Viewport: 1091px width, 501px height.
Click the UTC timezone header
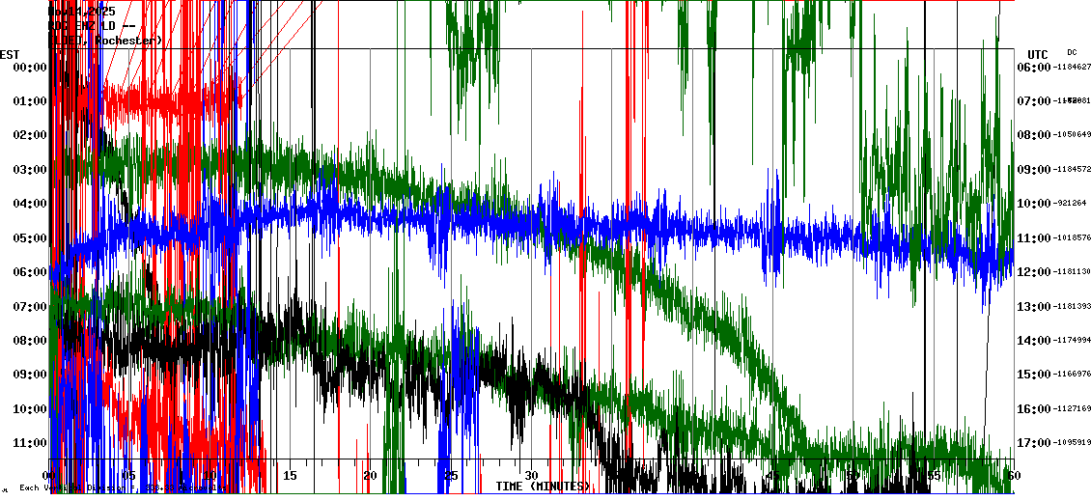tap(1038, 53)
